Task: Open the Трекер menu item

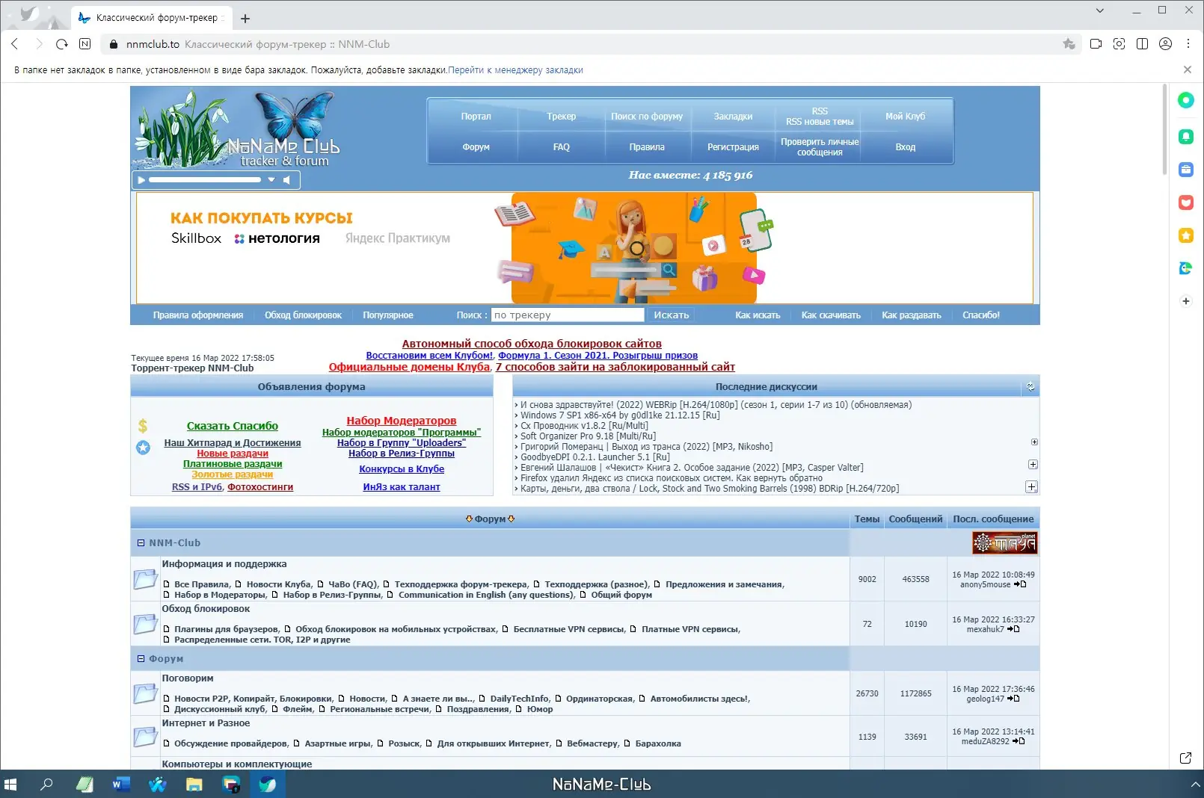Action: tap(561, 117)
